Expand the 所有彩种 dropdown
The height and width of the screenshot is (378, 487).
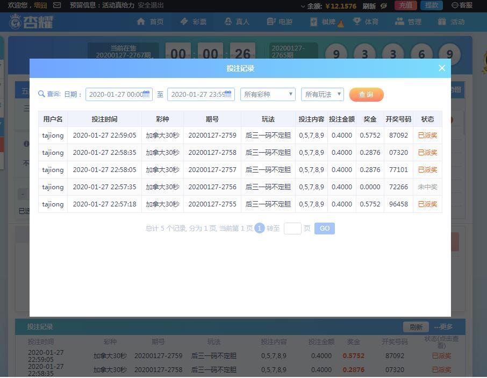(268, 94)
